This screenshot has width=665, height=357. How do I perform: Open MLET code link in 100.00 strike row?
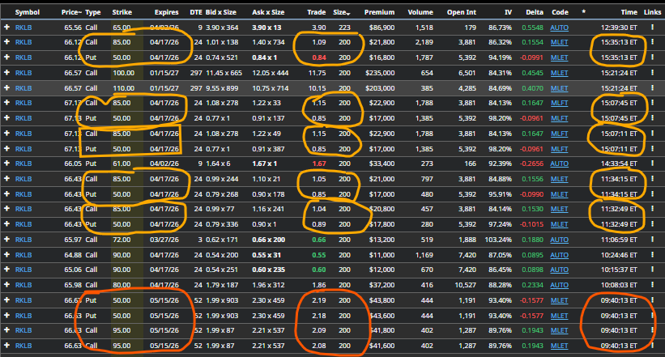coord(560,73)
